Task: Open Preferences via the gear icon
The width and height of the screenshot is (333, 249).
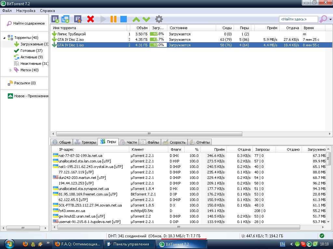Action: pyautogui.click(x=159, y=19)
